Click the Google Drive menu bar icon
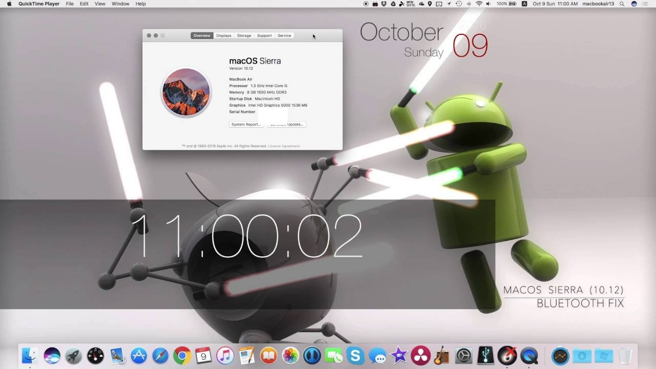The height and width of the screenshot is (369, 656). click(393, 4)
